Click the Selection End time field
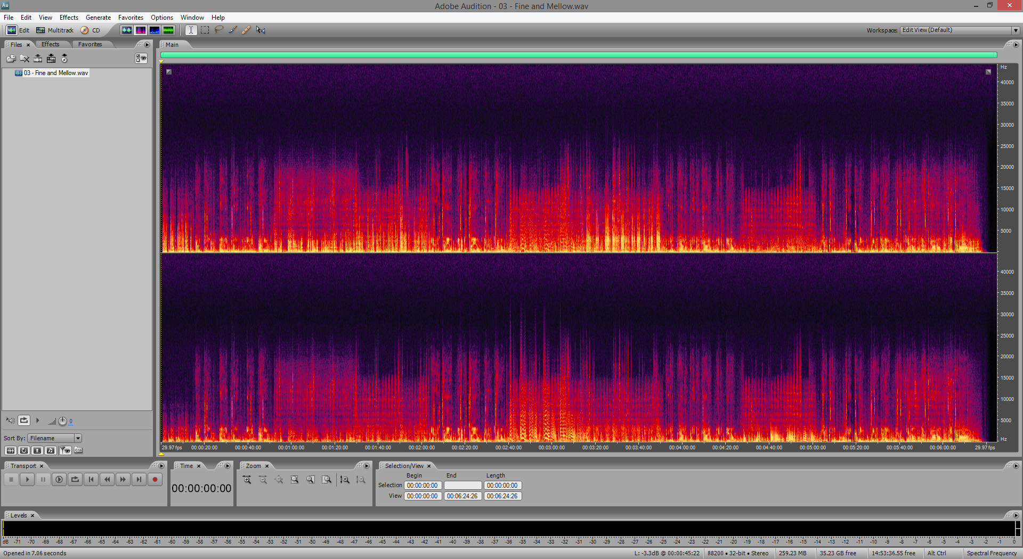Viewport: 1023px width, 559px height. click(462, 486)
